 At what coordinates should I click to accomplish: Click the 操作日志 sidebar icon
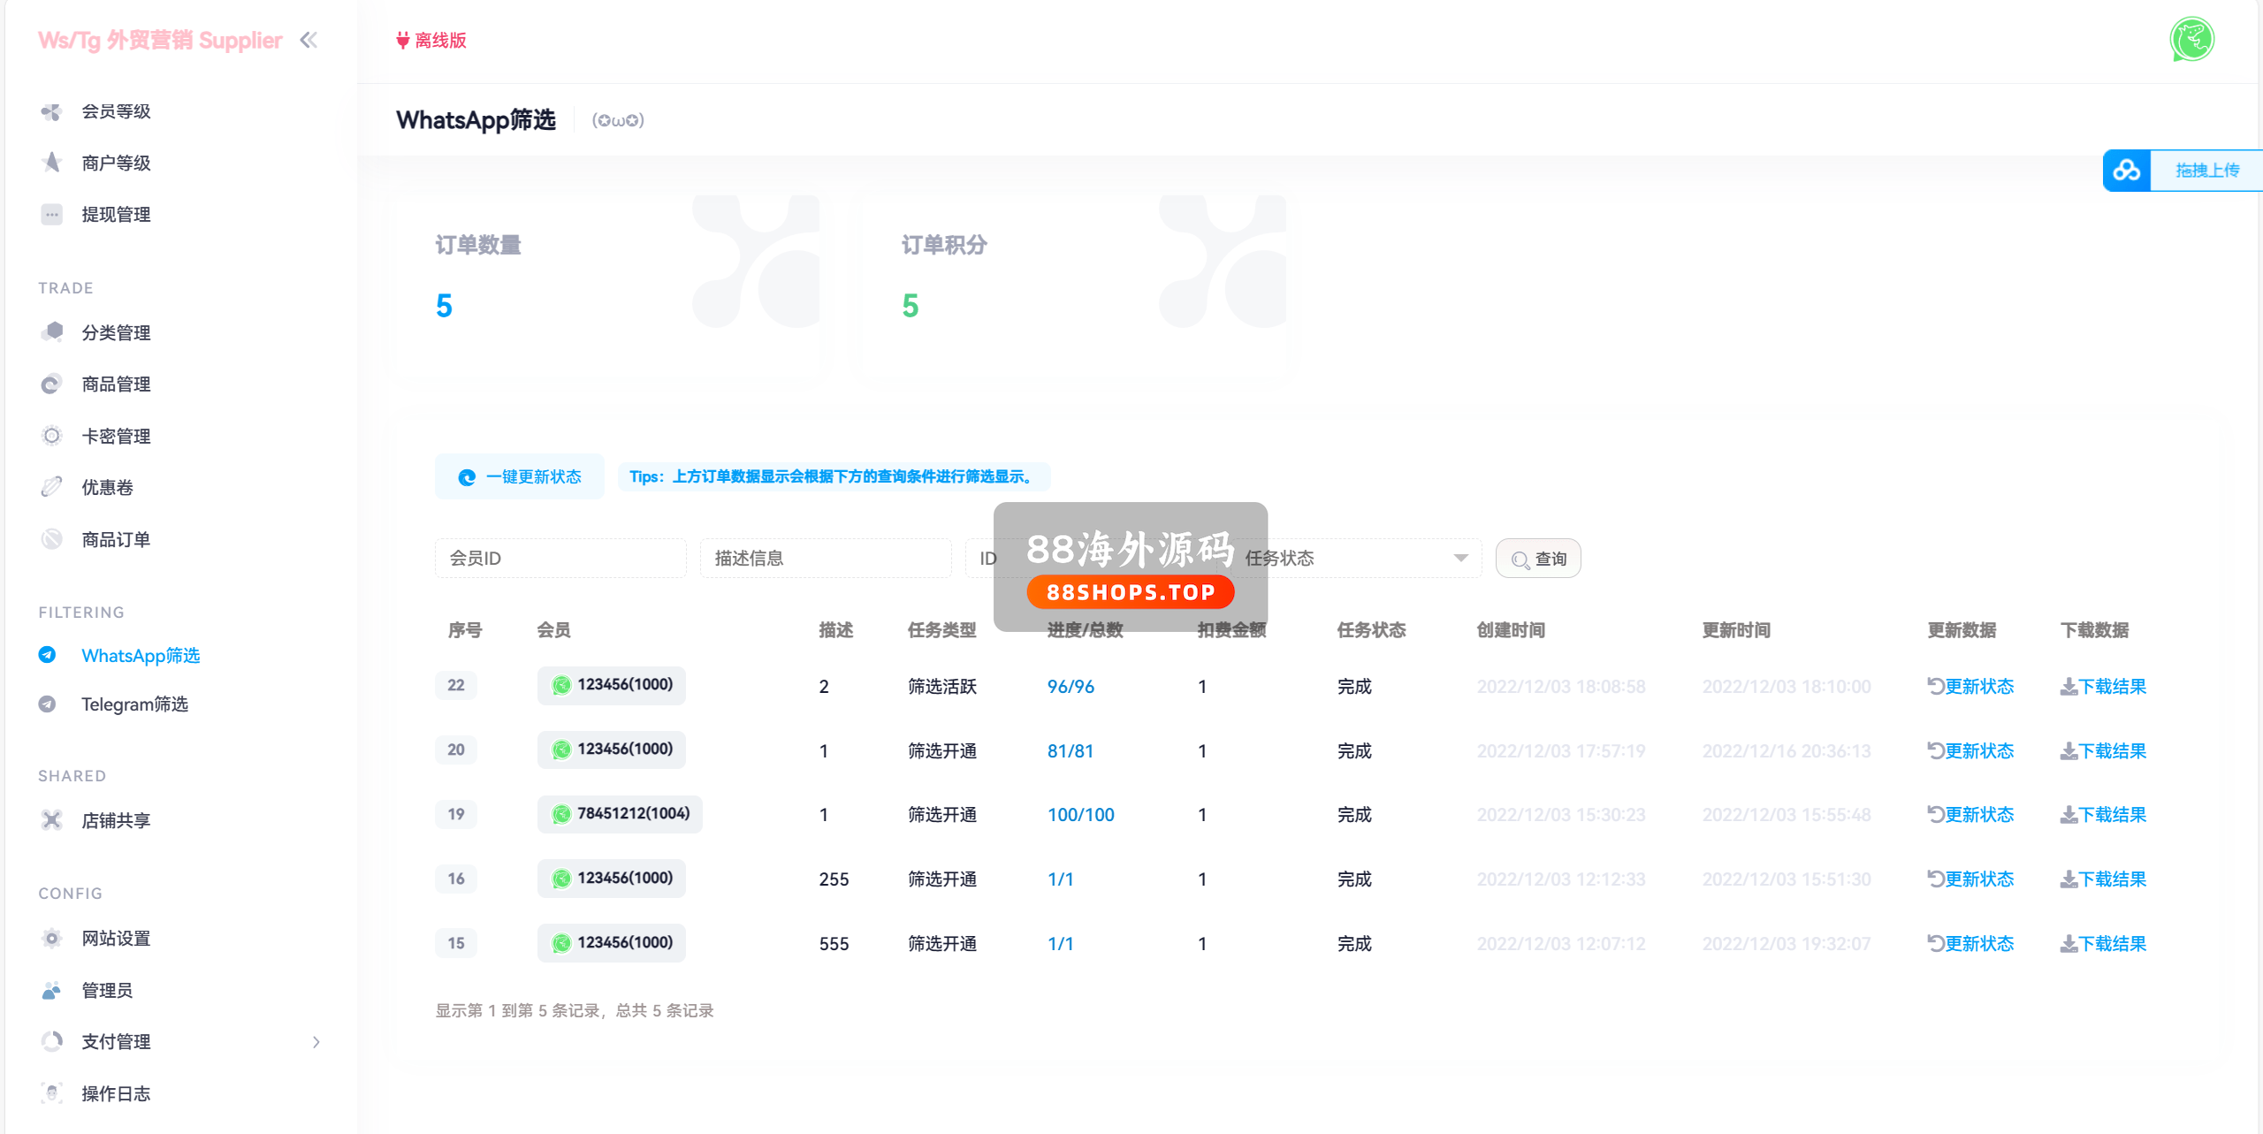[51, 1093]
